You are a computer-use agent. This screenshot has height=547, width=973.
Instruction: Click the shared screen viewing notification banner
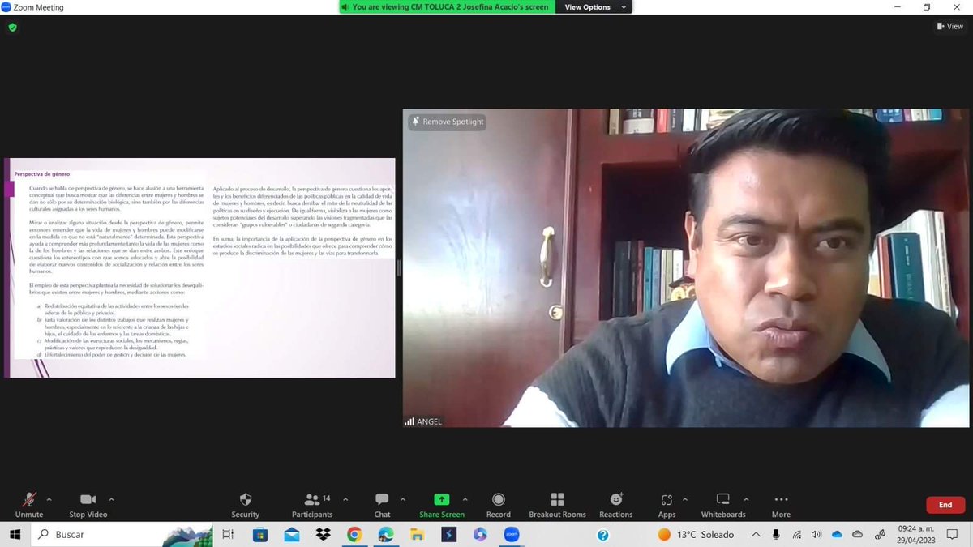445,7
